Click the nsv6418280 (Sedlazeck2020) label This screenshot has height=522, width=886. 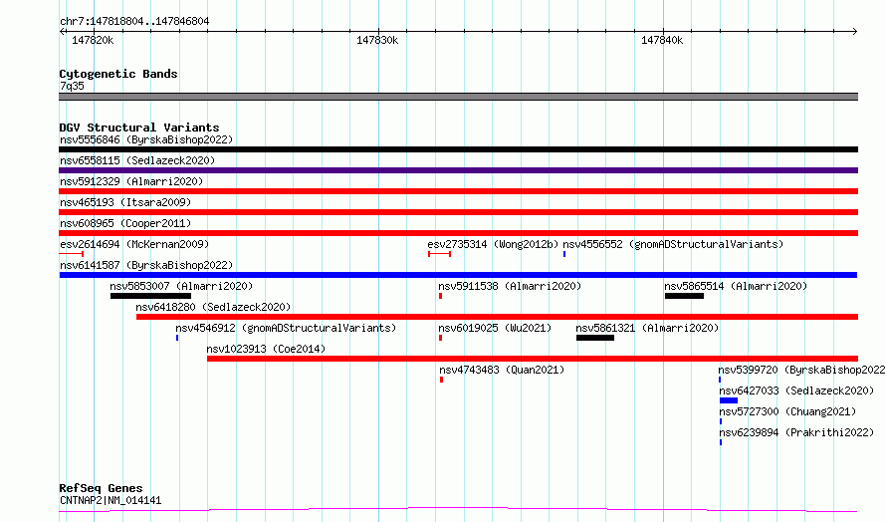pyautogui.click(x=213, y=307)
